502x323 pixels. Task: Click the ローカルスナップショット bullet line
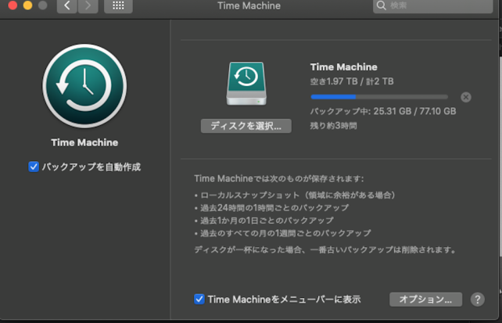point(295,195)
